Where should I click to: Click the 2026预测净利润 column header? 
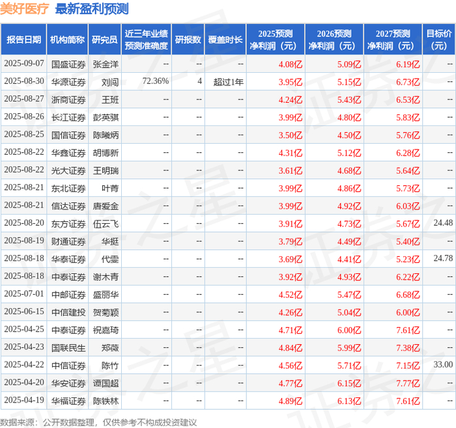(334, 40)
